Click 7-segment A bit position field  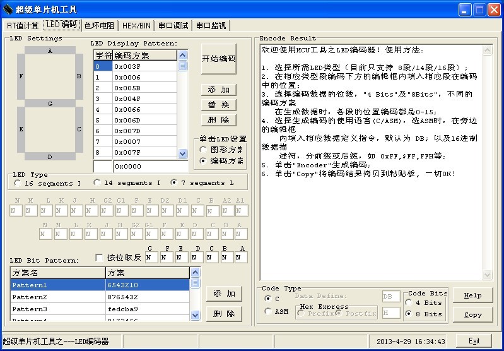[x=241, y=258]
